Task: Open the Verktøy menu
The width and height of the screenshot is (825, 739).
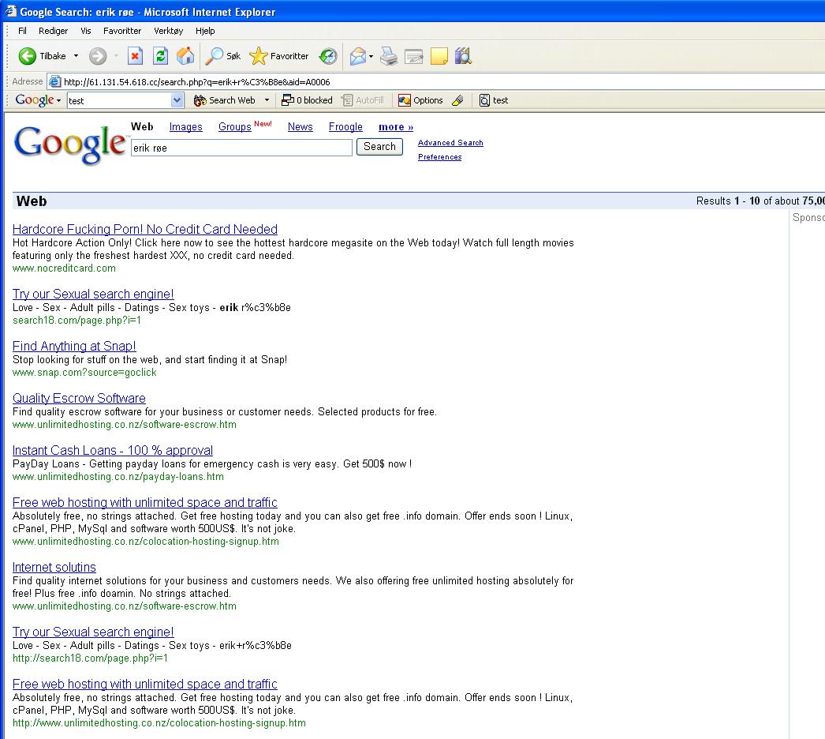Action: pyautogui.click(x=168, y=31)
